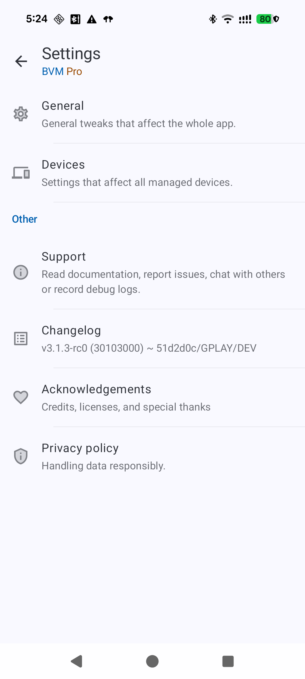Viewport: 305px width, 679px height.
Task: Tap the devices icon beside Devices
Action: (x=21, y=173)
